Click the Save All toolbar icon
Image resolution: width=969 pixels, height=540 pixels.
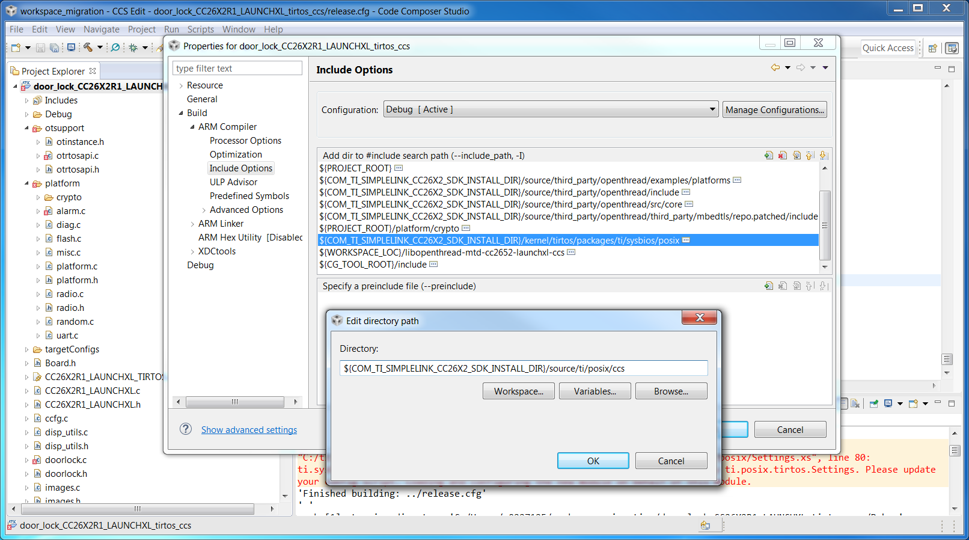(x=54, y=48)
